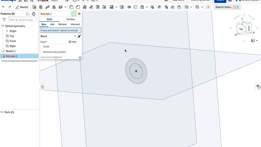Image resolution: width=261 pixels, height=147 pixels.
Task: Click the Search tools field
Action: pos(227,7)
